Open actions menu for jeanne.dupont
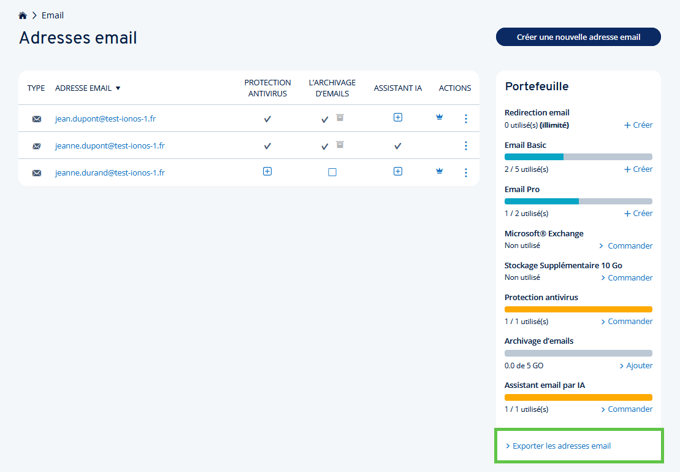680x472 pixels. [466, 145]
